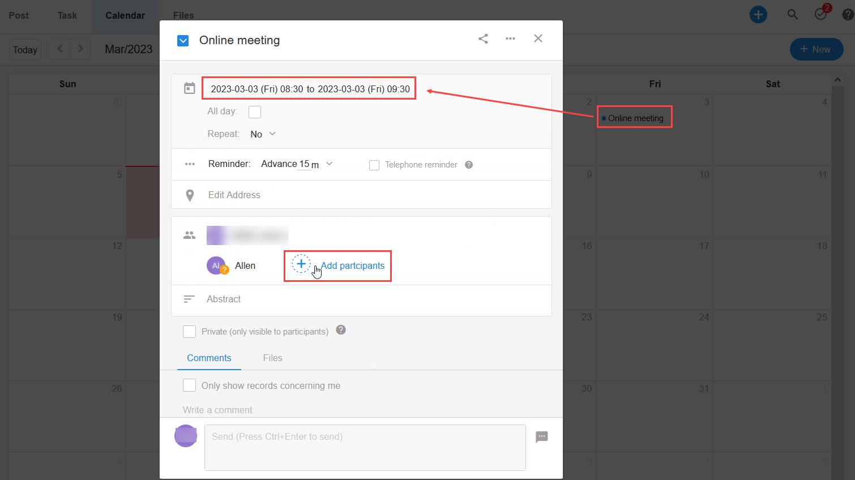Click the dashed plus circle icon
Screen dimensions: 855x480
pos(301,263)
